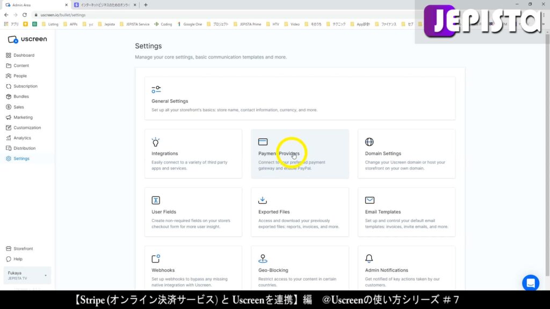This screenshot has width=550, height=309.
Task: Open the APPs bookmark folder
Action: (70, 24)
